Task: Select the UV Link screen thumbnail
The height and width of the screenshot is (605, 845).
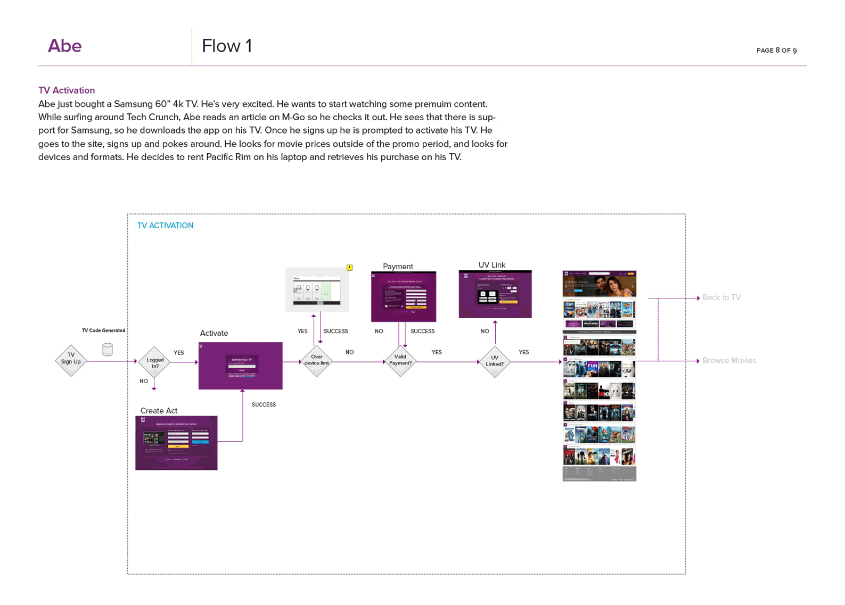Action: [495, 294]
